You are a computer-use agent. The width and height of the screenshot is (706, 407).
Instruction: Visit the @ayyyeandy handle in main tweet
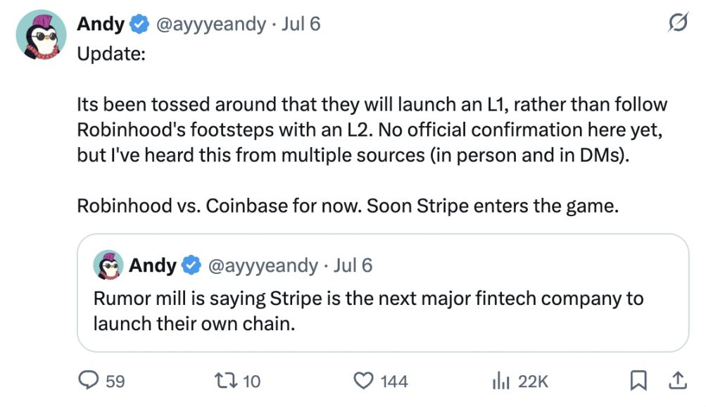tap(210, 24)
